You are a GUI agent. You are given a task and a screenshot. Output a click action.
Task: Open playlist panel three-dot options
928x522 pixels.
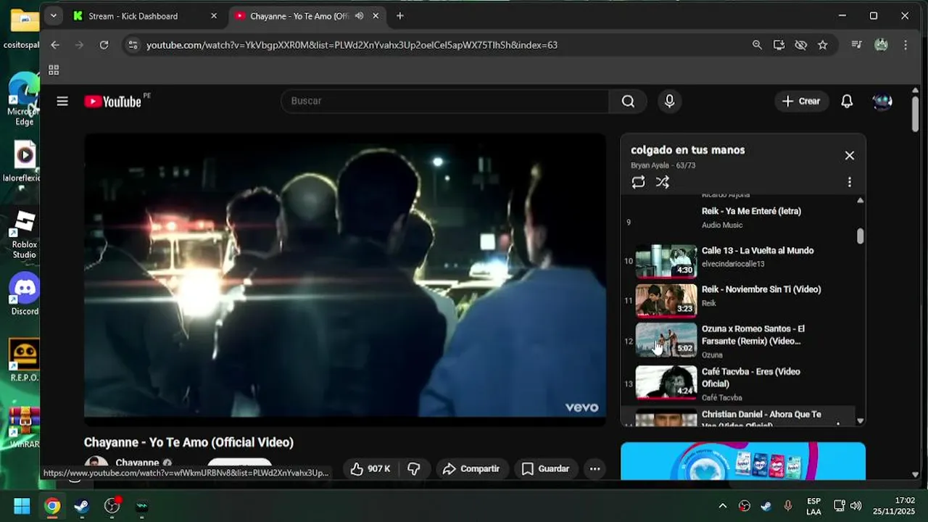coord(850,183)
